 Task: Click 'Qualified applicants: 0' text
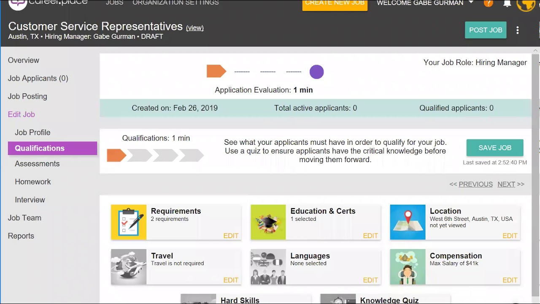[456, 108]
